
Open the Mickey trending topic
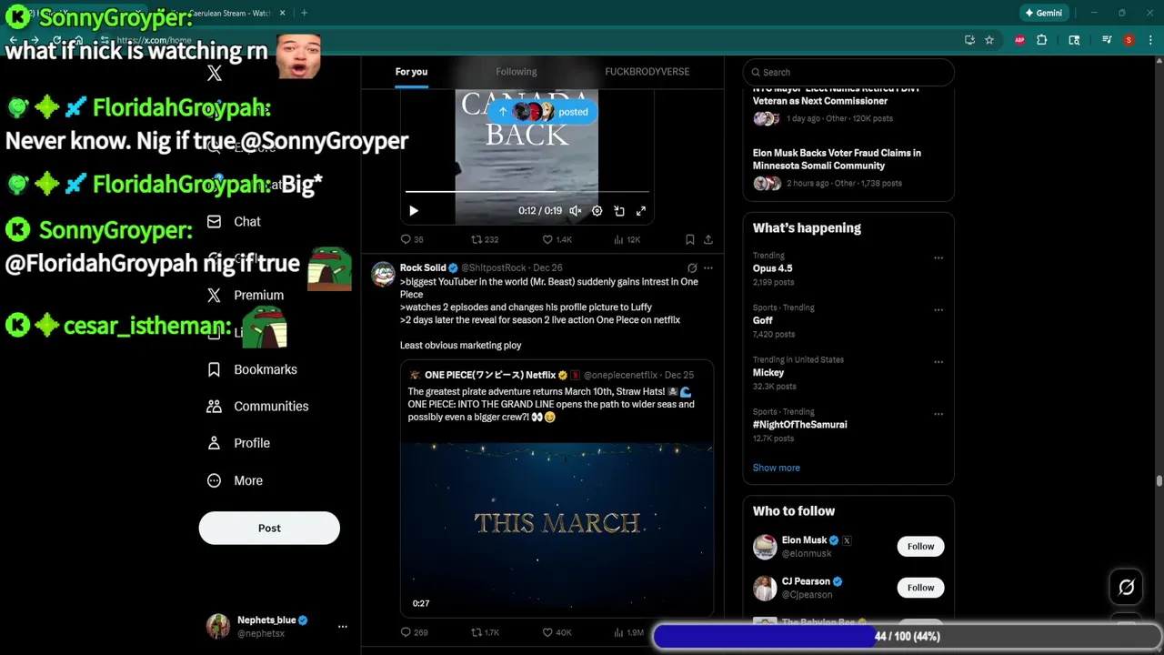click(x=768, y=372)
